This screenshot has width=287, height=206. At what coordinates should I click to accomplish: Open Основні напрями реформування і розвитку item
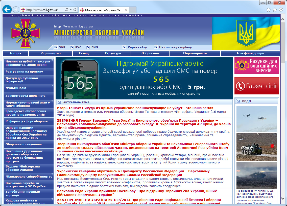point(29,133)
